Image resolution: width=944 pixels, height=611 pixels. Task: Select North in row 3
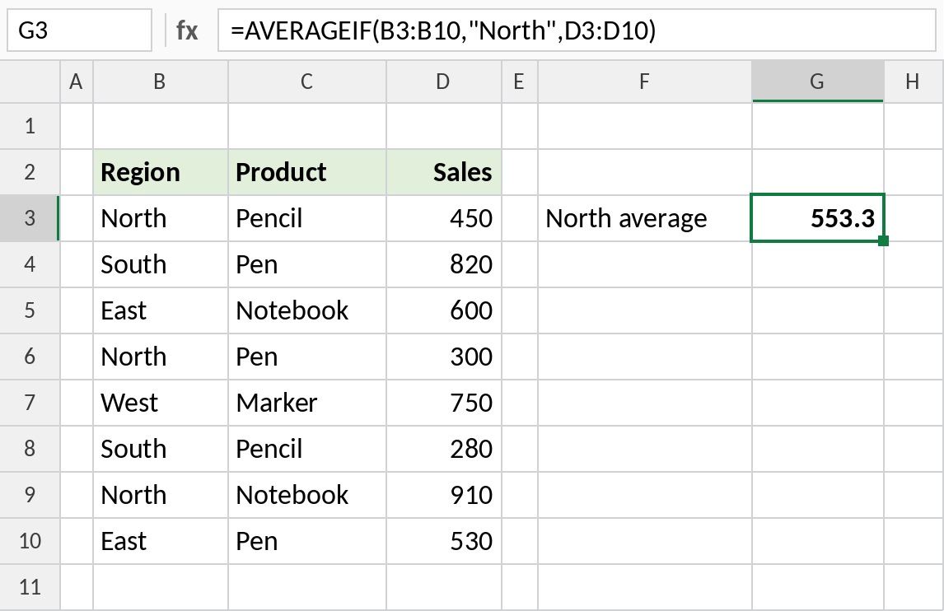pyautogui.click(x=161, y=218)
